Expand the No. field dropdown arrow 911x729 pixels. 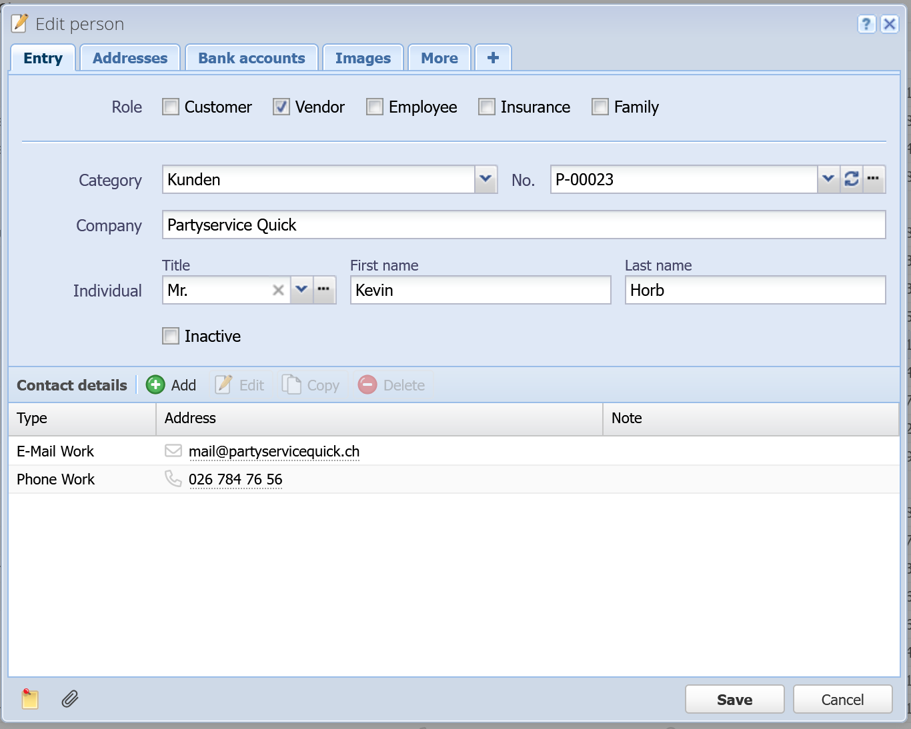click(x=828, y=179)
